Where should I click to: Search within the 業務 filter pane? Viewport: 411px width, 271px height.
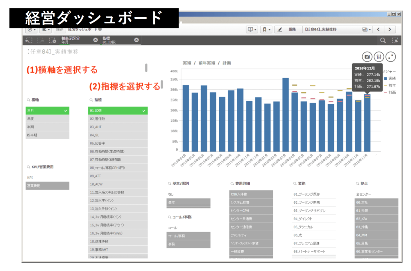pyautogui.click(x=295, y=184)
